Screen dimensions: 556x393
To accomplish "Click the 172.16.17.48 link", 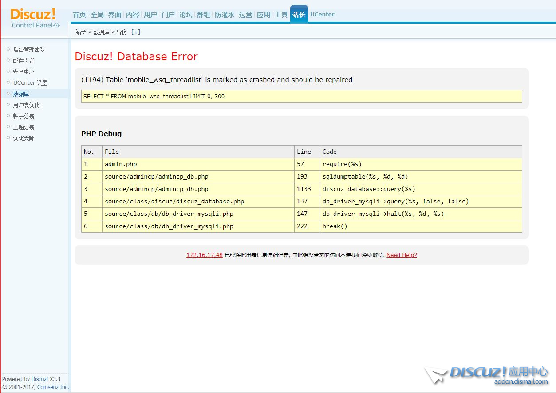I will [205, 255].
